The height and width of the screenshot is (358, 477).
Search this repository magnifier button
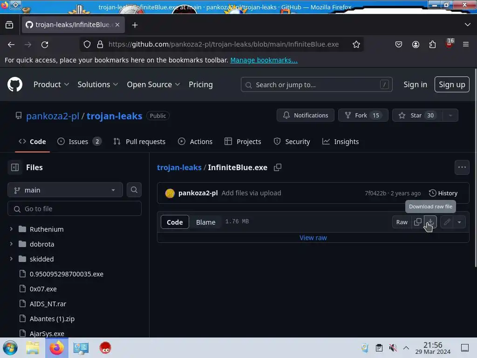click(x=134, y=190)
